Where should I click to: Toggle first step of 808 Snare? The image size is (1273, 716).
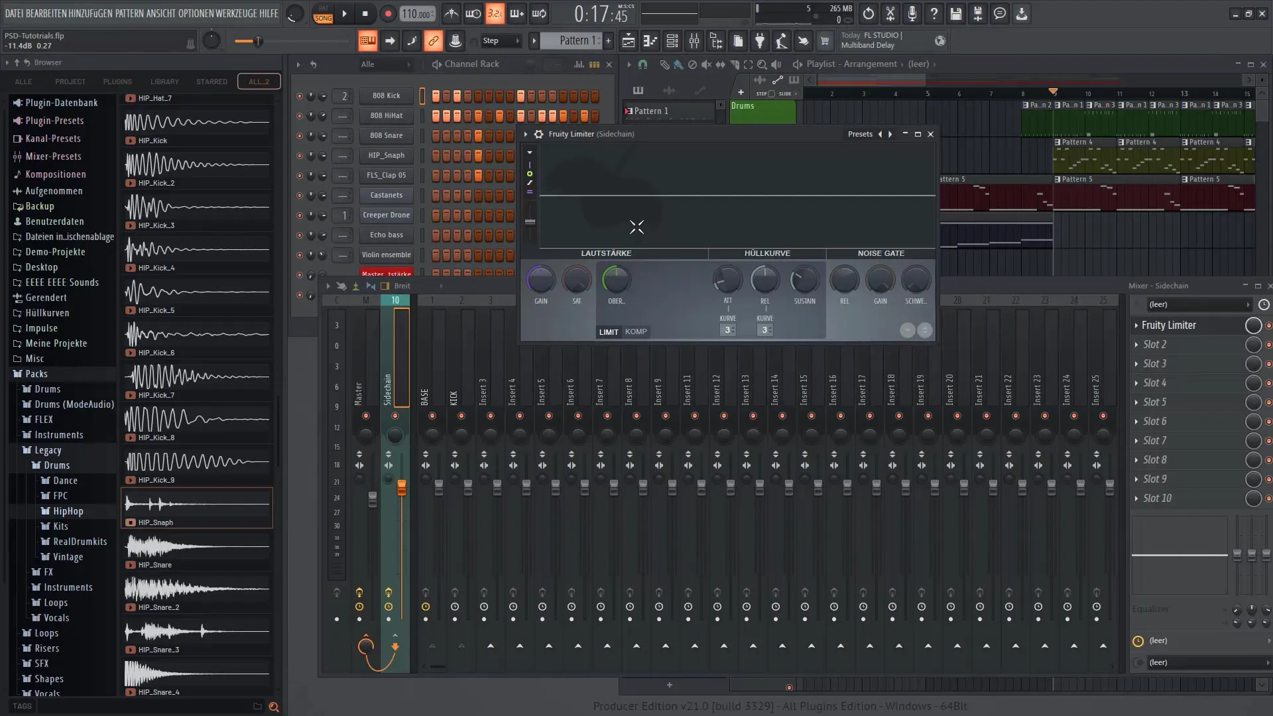(436, 136)
